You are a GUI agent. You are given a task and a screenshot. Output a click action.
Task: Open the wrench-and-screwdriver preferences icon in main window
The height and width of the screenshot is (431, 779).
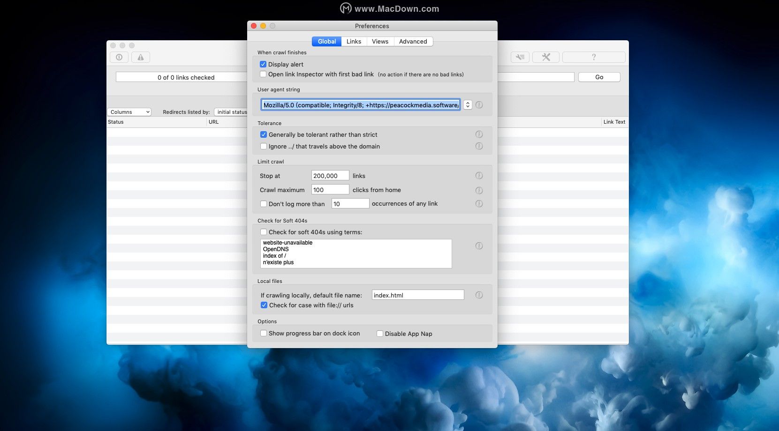coord(546,57)
